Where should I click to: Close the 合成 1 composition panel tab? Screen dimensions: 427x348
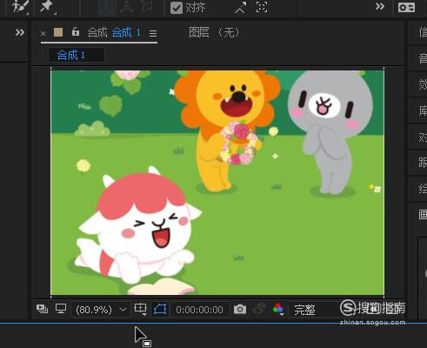(43, 34)
